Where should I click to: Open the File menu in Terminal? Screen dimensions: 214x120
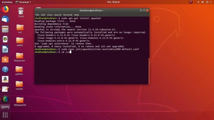[37, 15]
